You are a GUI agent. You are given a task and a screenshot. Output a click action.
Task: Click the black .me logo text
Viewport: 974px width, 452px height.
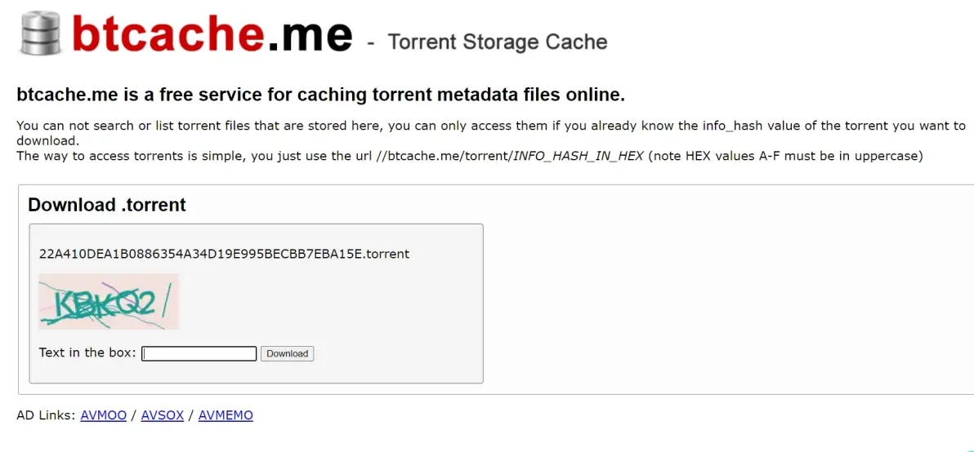point(309,35)
